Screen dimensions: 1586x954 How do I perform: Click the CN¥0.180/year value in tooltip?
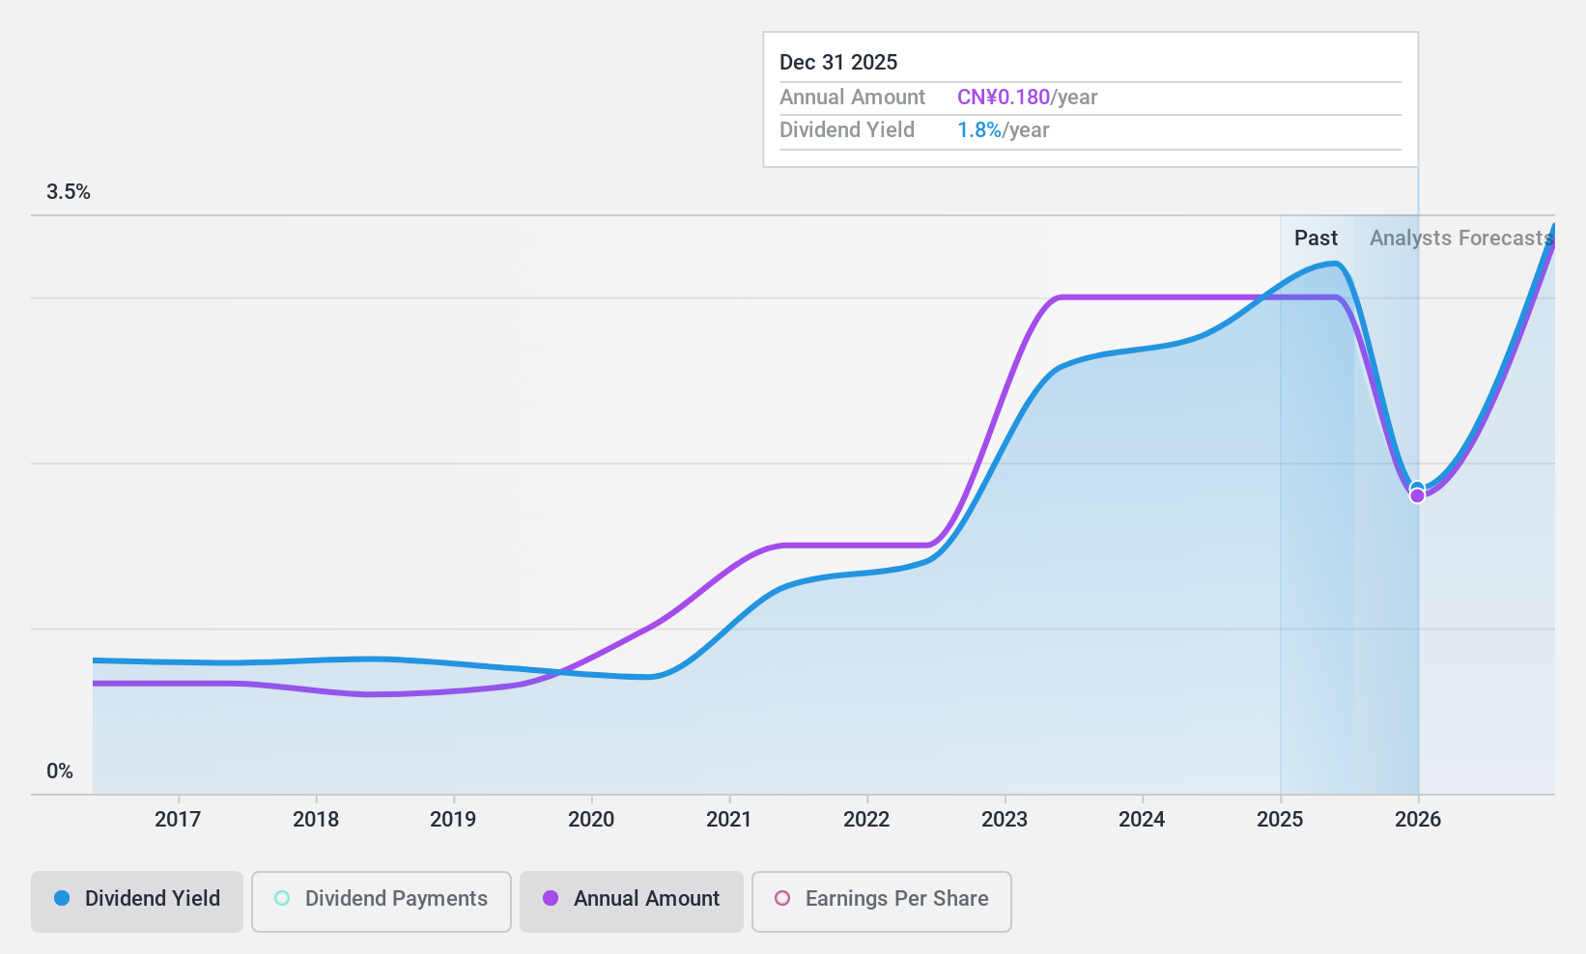[1028, 98]
